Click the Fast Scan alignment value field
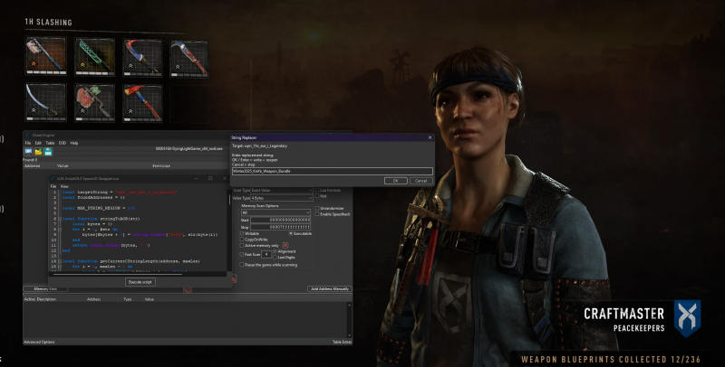Viewport: 725px width, 367px height. 266,254
